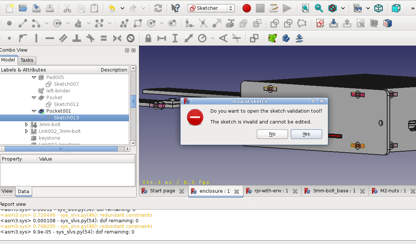The width and height of the screenshot is (416, 244).
Task: Execute the current macro
Action: (x=288, y=8)
